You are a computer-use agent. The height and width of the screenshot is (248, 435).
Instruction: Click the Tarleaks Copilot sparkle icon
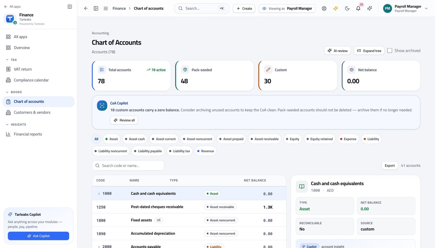click(x=10, y=214)
